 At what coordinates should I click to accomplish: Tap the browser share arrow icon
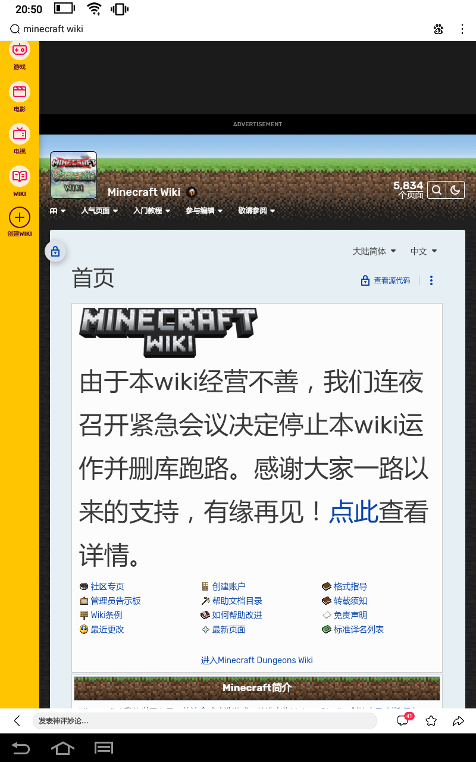tap(458, 721)
